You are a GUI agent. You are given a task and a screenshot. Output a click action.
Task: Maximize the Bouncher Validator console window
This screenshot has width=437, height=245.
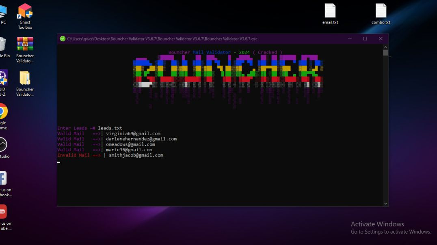coord(365,39)
